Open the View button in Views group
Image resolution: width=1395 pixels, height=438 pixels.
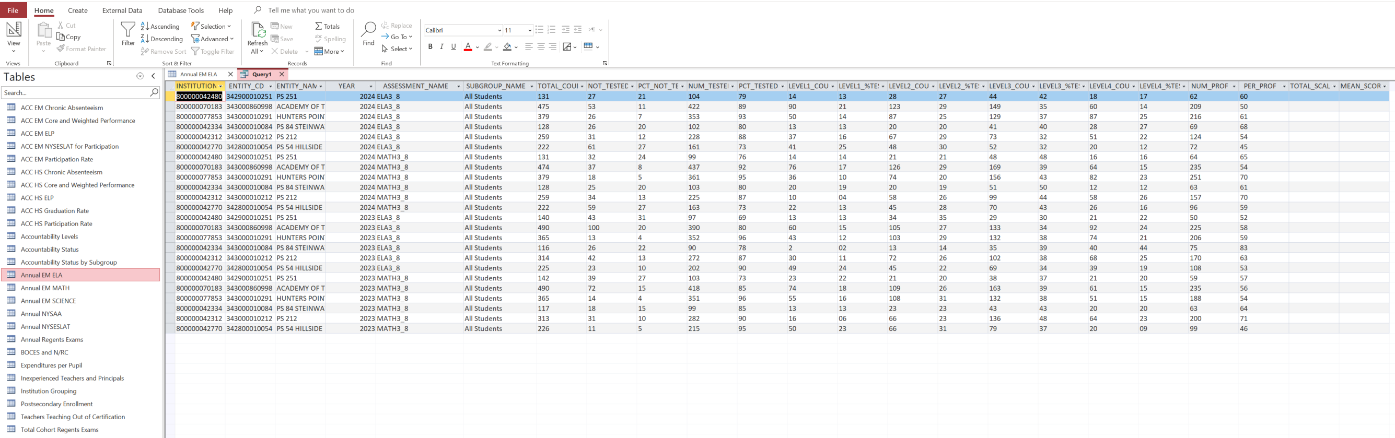[14, 37]
